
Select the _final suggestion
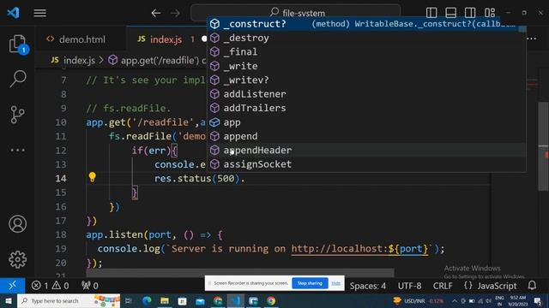click(366, 51)
